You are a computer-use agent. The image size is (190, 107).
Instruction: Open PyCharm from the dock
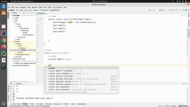4,53
